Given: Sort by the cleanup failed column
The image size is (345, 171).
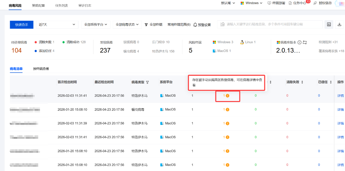Looking at the screenshot, I should click(302, 82).
